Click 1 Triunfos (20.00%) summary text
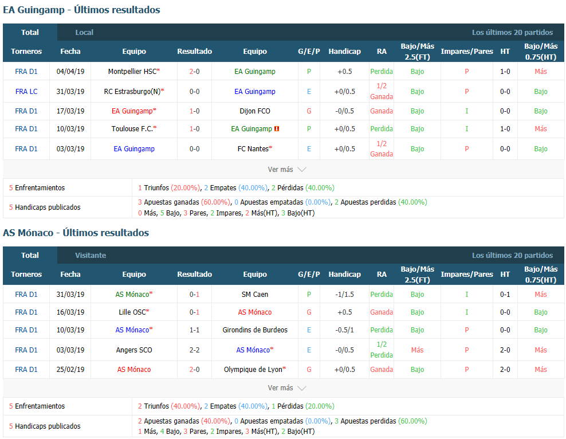 (168, 188)
